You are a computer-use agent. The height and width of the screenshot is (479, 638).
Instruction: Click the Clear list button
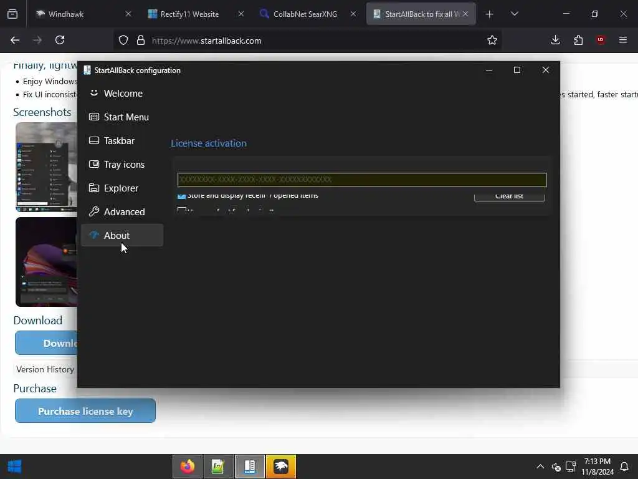tap(510, 196)
